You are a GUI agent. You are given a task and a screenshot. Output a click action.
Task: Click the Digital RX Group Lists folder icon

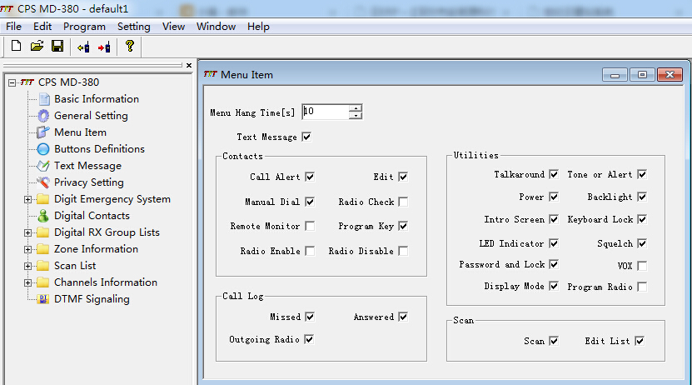[x=42, y=232]
